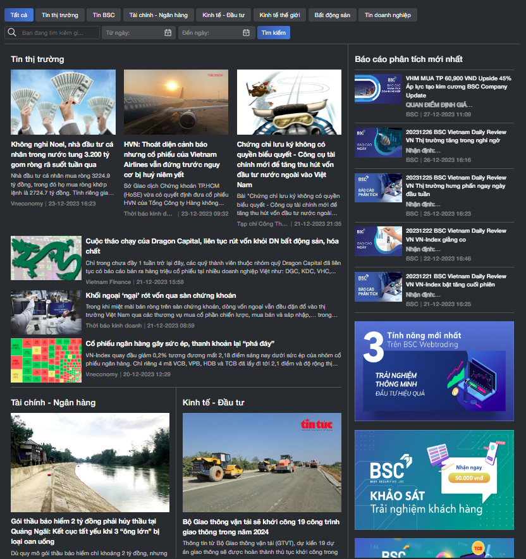526x559 pixels.
Task: Click the 20231226 report thumbnail image
Action: pyautogui.click(x=378, y=143)
